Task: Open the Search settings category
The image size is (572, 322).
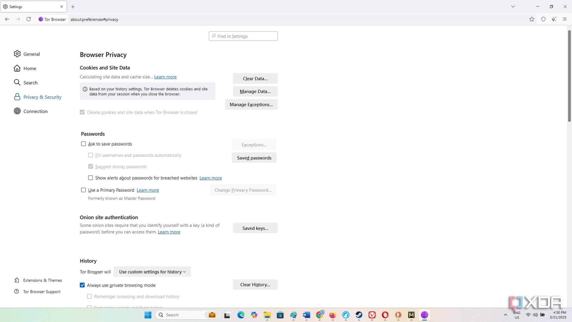Action: pos(26,83)
